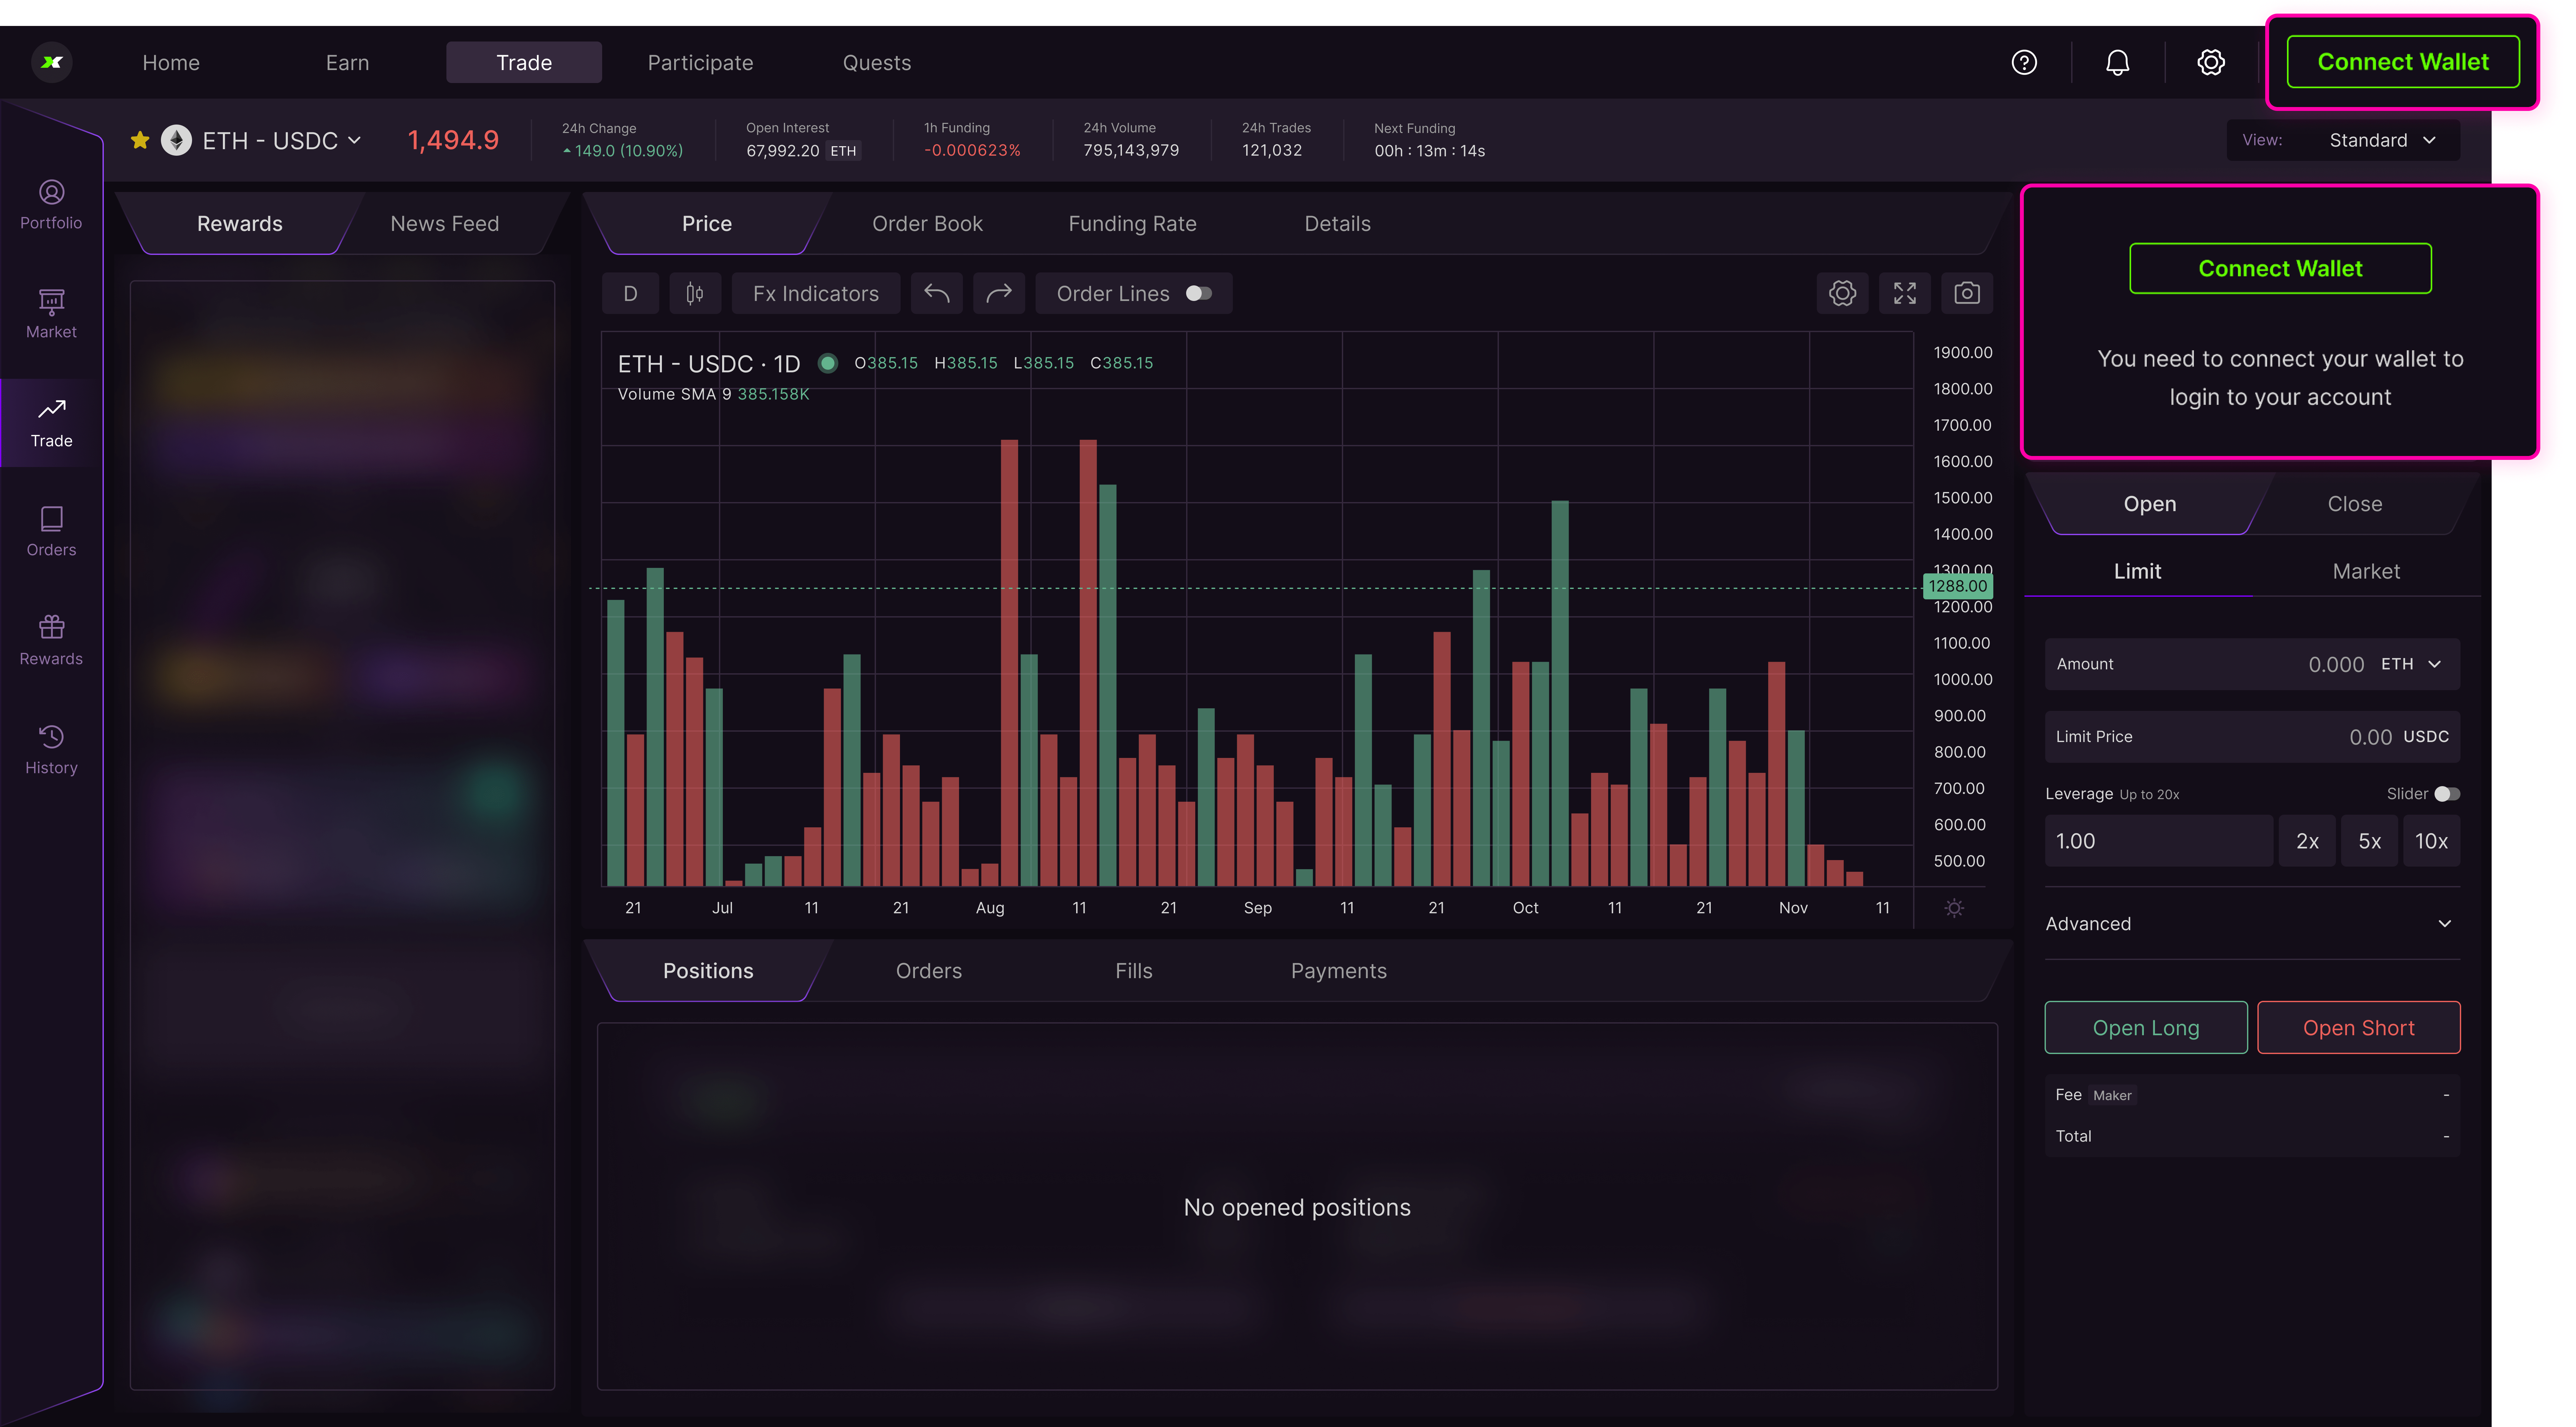Open Trade in the sidebar

[x=51, y=423]
